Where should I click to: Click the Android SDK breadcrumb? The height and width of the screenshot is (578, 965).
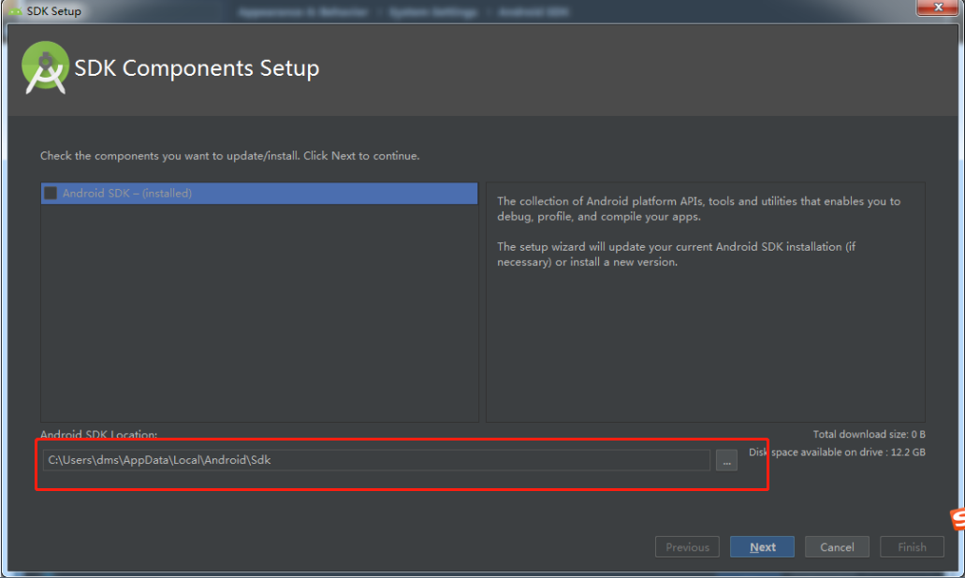(533, 11)
